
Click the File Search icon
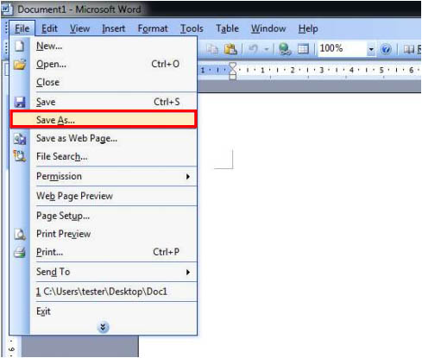(20, 156)
